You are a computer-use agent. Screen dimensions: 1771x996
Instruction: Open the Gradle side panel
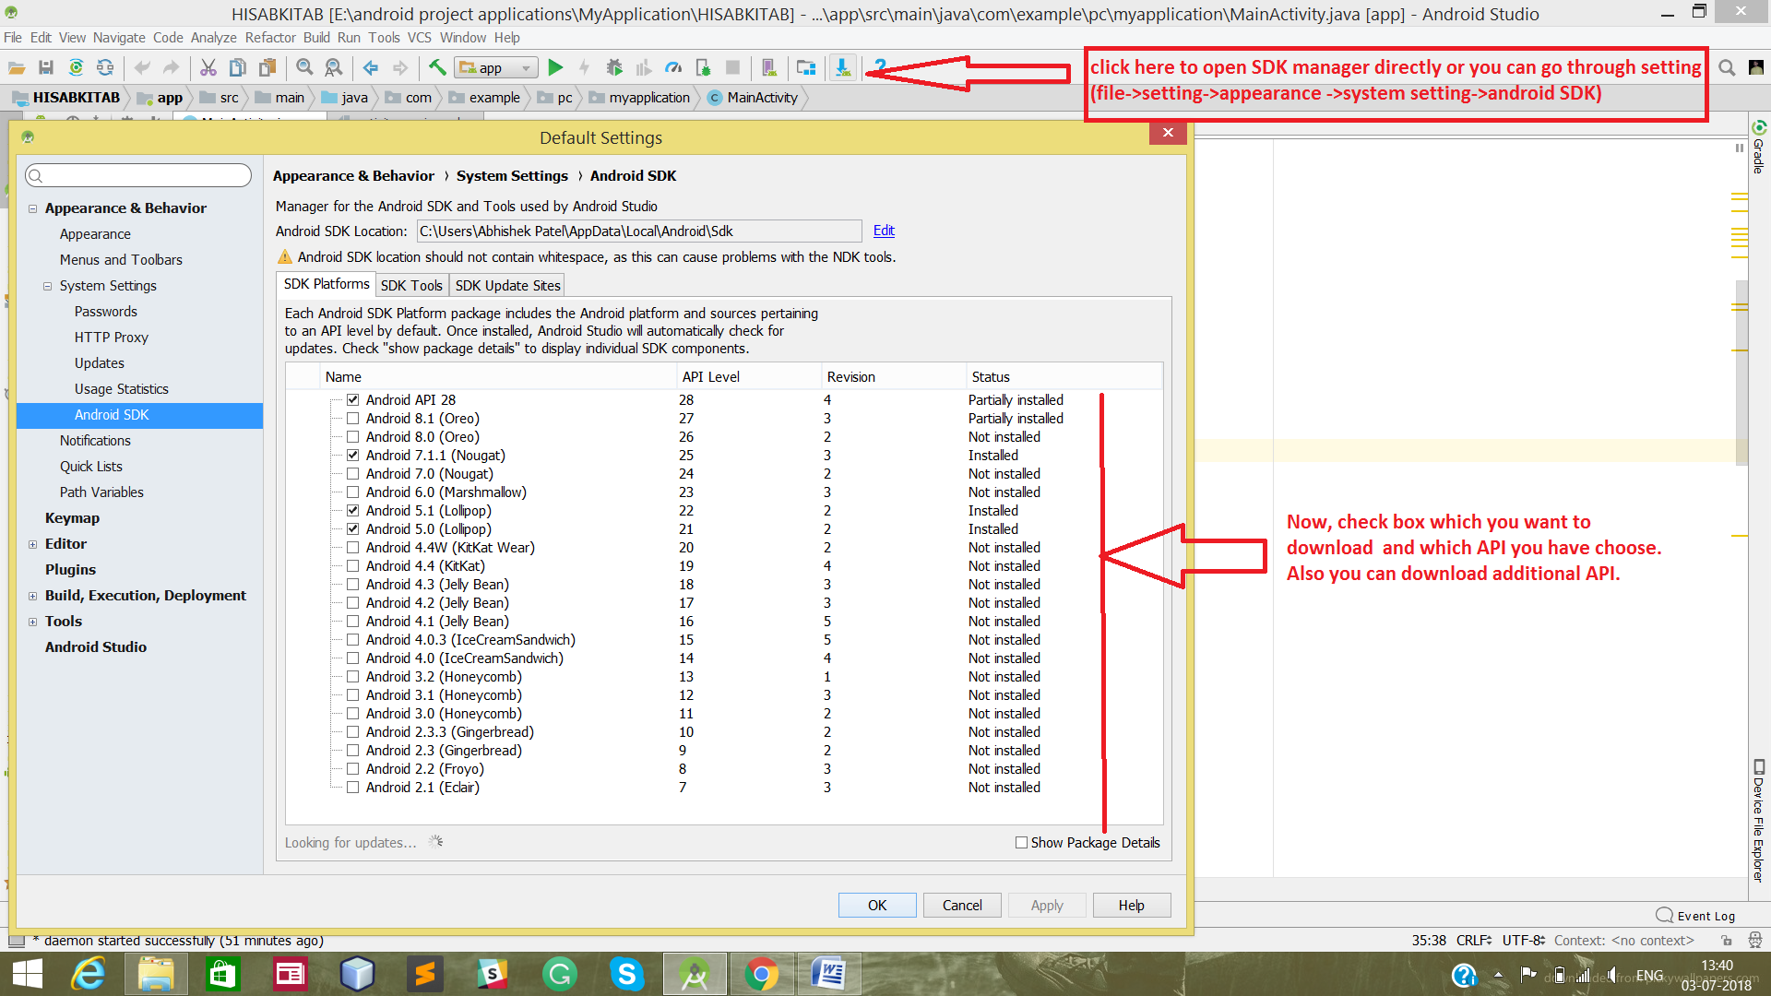1758,148
